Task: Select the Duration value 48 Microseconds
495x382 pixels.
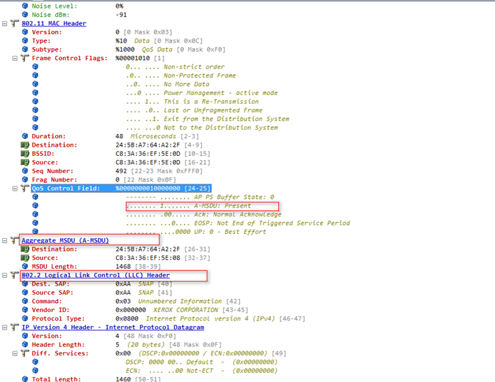Action: point(145,136)
